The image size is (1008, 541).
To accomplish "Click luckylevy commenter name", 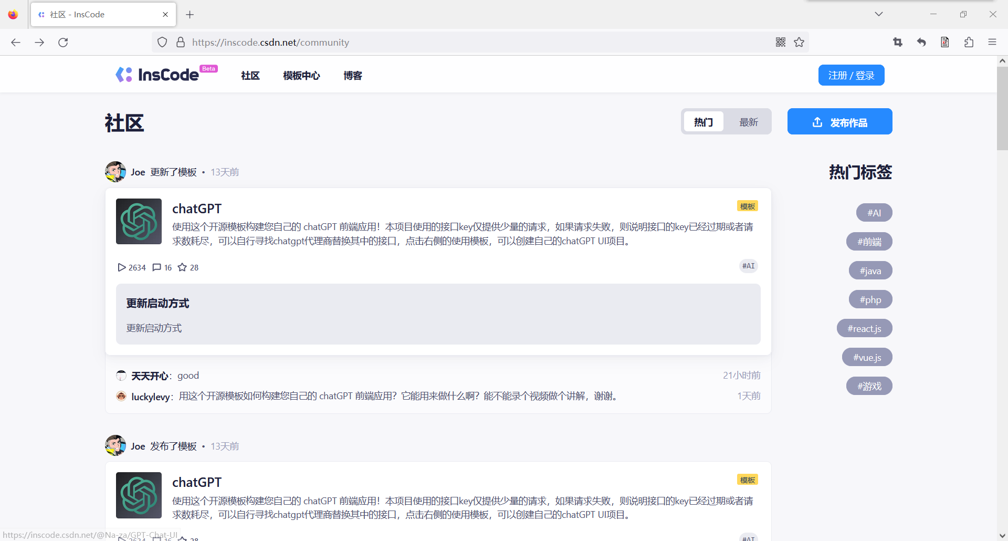I will pyautogui.click(x=151, y=397).
